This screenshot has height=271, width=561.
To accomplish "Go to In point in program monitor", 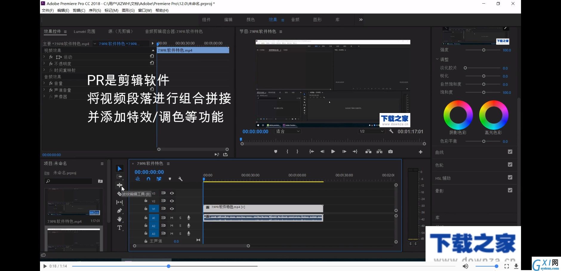I will [312, 152].
